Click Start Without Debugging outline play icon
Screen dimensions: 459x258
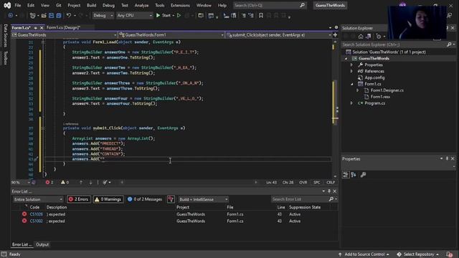click(179, 15)
